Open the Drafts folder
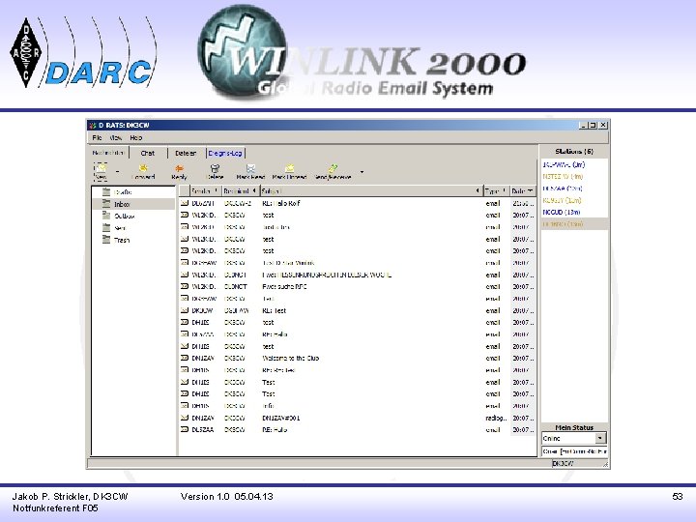This screenshot has width=696, height=522. (x=123, y=192)
